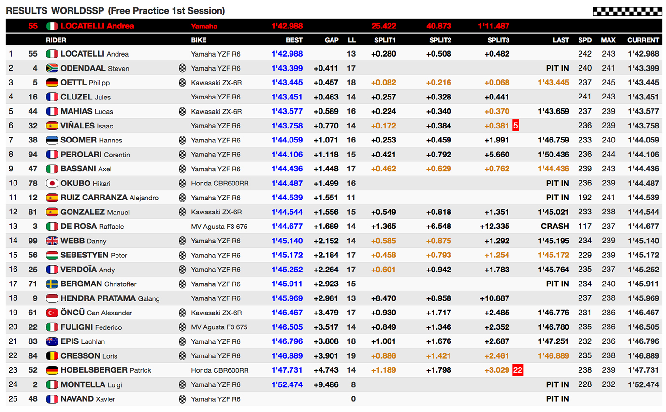Click the Turkish flag next to ÖNCÜ
Viewport: 666px width, 412px height.
52,313
